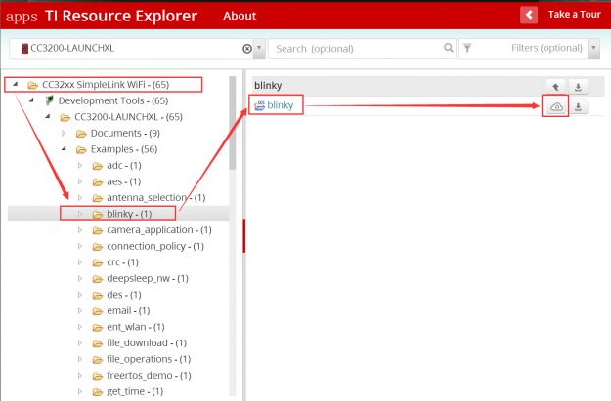
Task: Click the crc folder icon
Action: (98, 262)
